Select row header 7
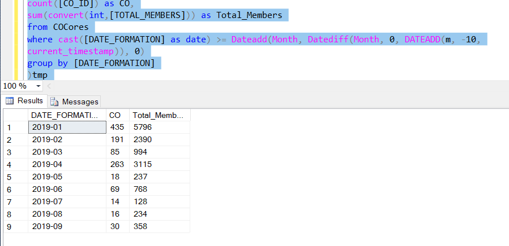The width and height of the screenshot is (509, 246). [x=16, y=201]
